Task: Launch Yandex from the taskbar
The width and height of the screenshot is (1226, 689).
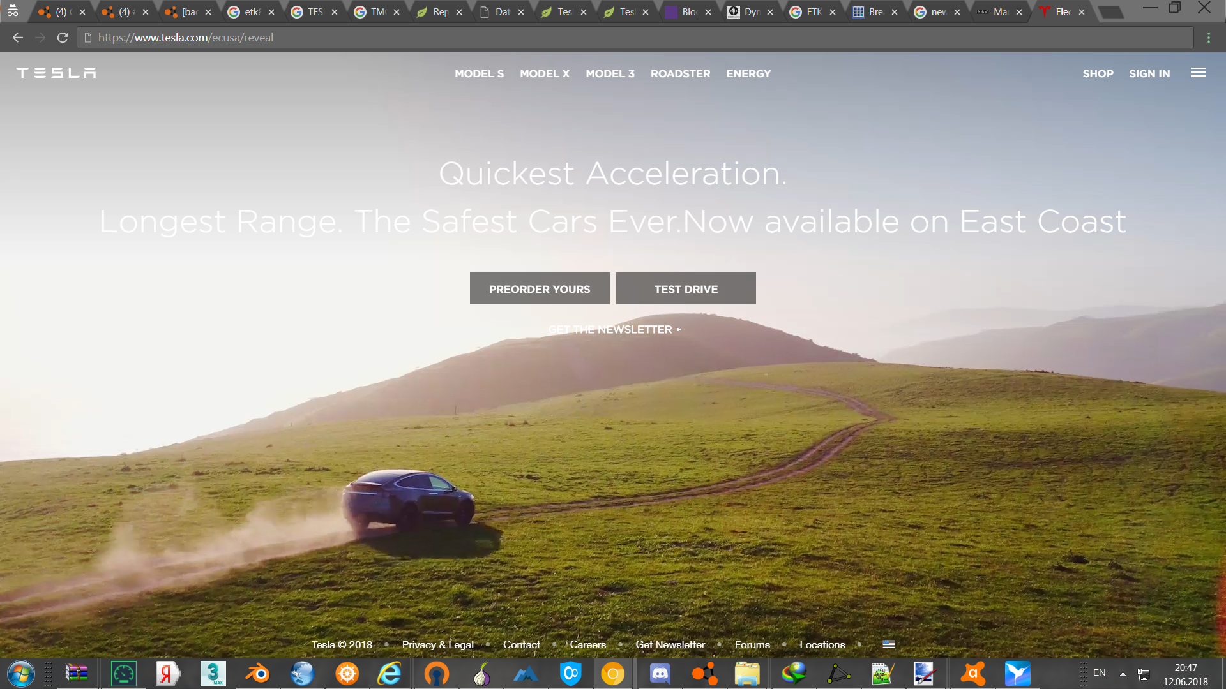Action: [168, 674]
